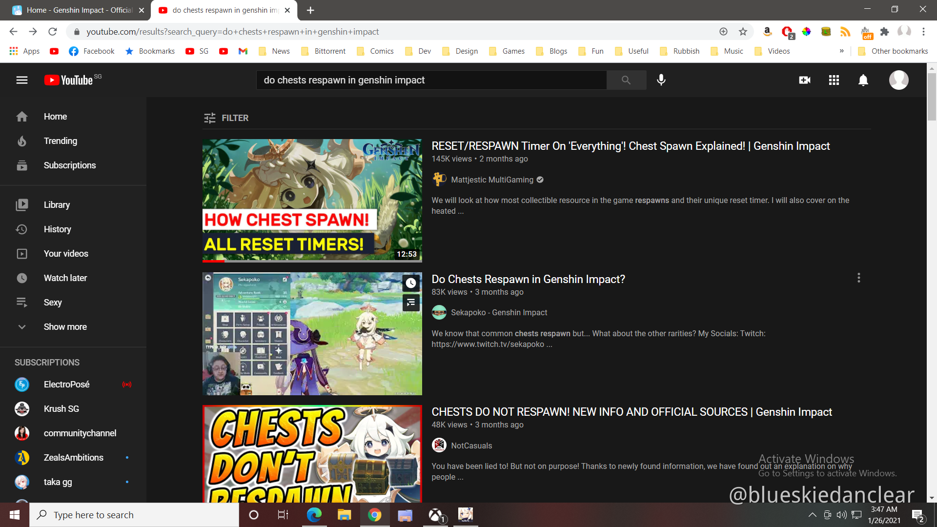Show more sidebar items
Image resolution: width=937 pixels, height=527 pixels.
(x=65, y=326)
